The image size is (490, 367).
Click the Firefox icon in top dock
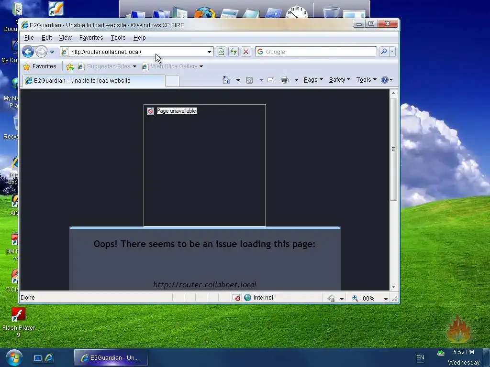(x=205, y=12)
